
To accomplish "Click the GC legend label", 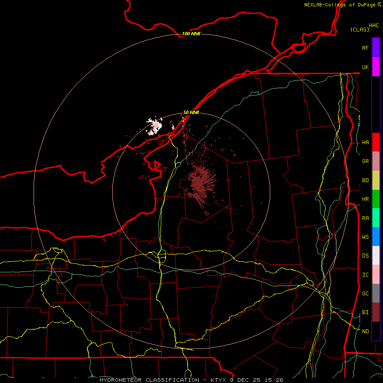I will 365,293.
